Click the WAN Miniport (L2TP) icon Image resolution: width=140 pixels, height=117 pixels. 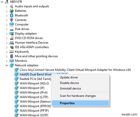pos(16,97)
